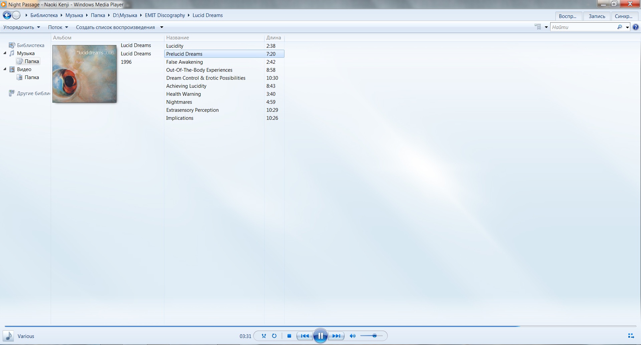Viewport: 641px width, 345px height.
Task: Select the track Achieving Lucidity
Action: pos(224,86)
